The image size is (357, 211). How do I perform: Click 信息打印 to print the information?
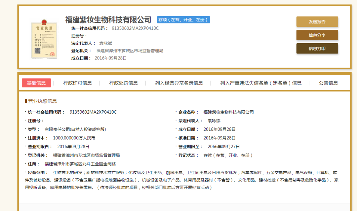(317, 48)
